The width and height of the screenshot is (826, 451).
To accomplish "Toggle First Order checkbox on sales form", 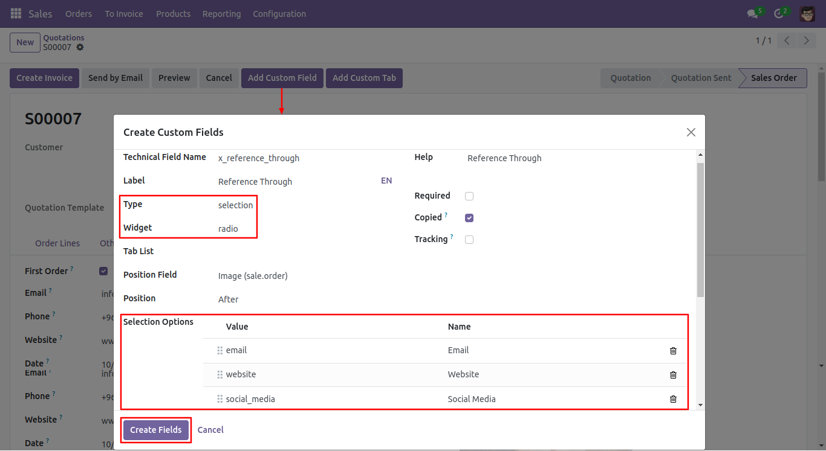I will [103, 271].
